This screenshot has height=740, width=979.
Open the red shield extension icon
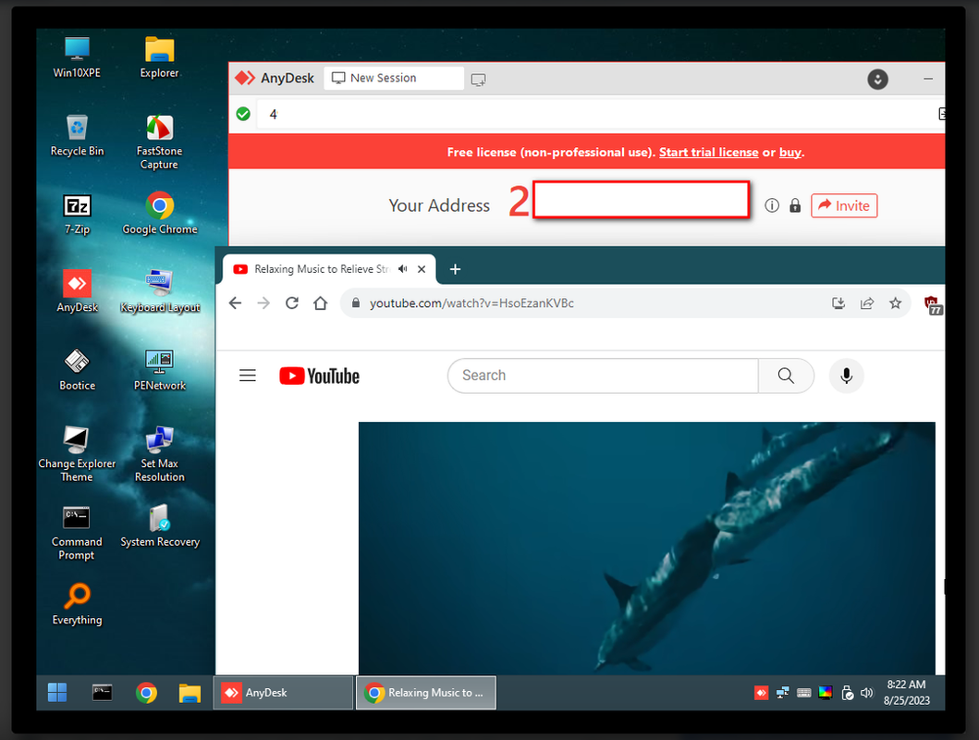coord(933,304)
